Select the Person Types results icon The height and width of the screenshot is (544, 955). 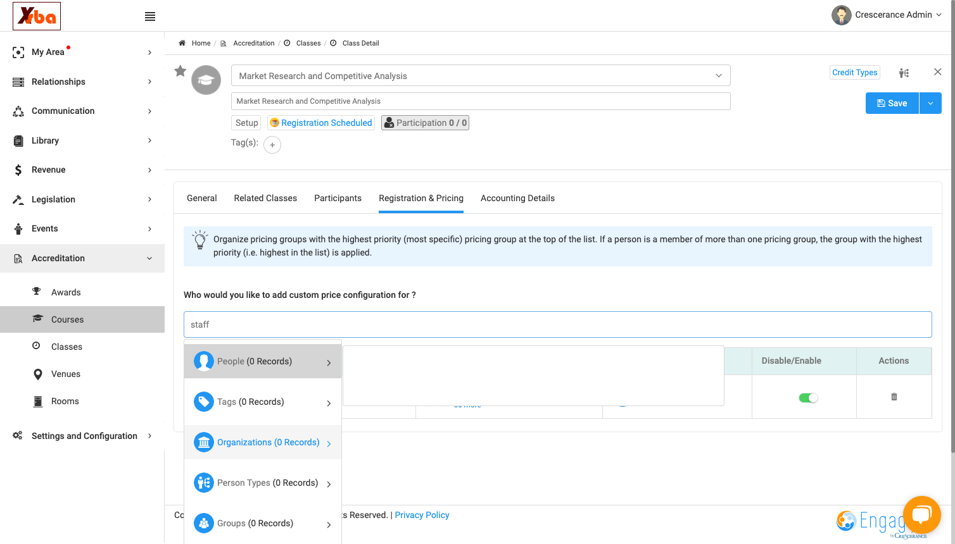(x=204, y=483)
